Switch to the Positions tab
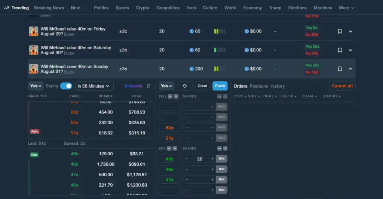Screen dimensions: 383x199 pyautogui.click(x=259, y=86)
